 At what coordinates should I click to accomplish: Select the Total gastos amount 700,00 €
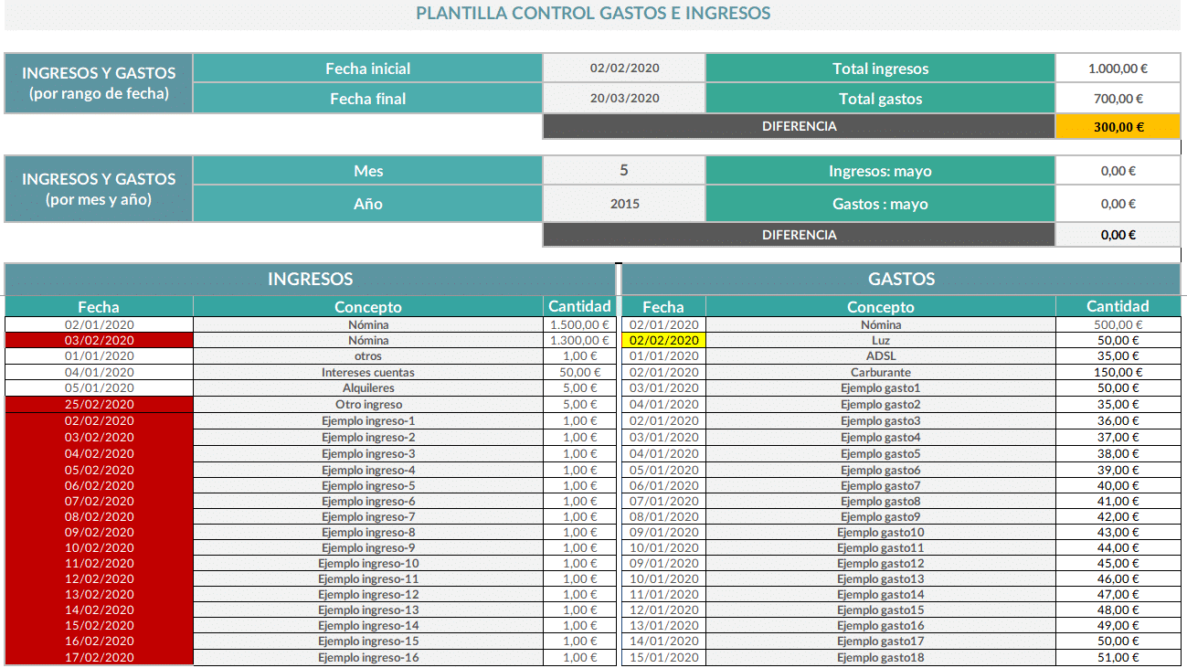point(1118,99)
